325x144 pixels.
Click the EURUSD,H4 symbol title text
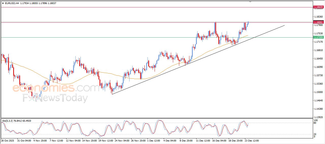point(12,3)
